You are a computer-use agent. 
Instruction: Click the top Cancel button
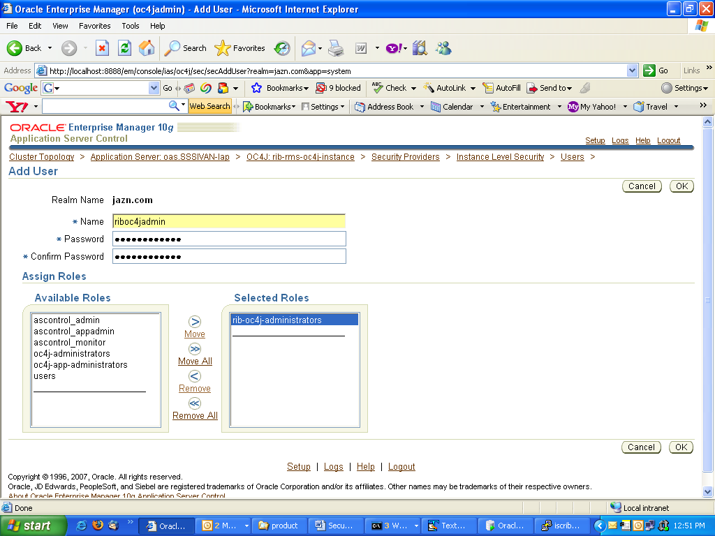pyautogui.click(x=642, y=186)
